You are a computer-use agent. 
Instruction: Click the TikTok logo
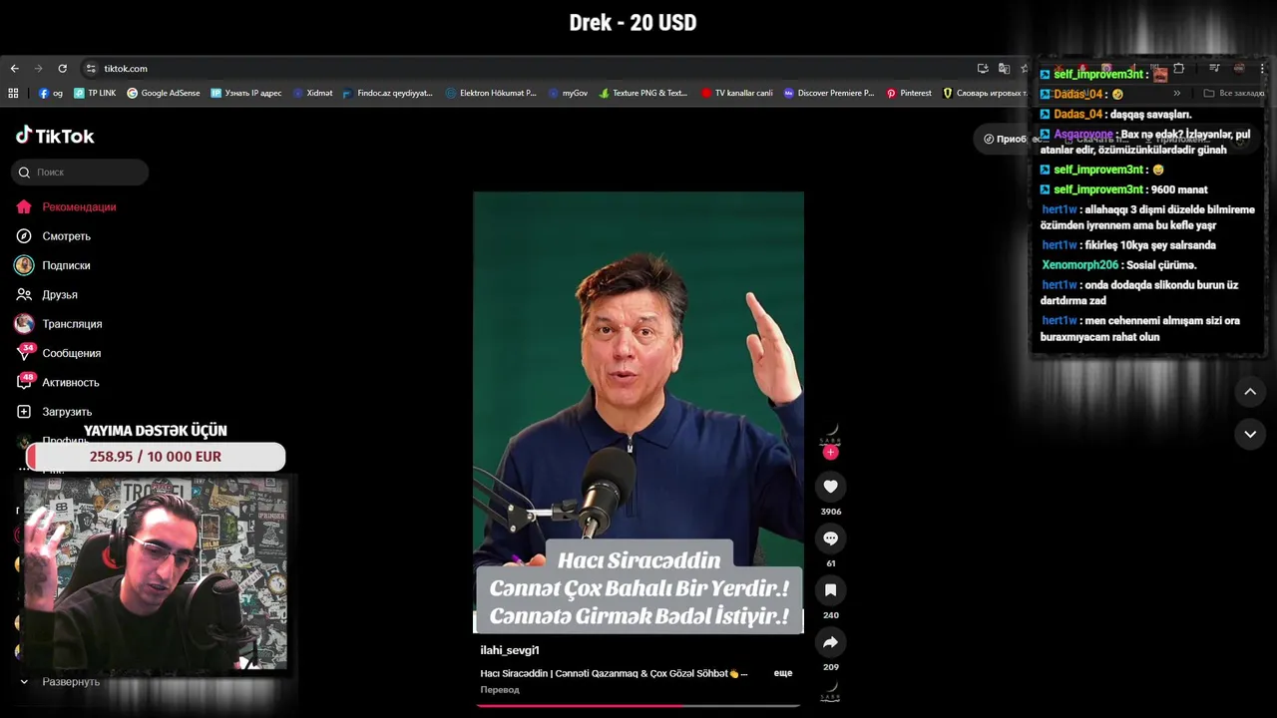pos(55,136)
